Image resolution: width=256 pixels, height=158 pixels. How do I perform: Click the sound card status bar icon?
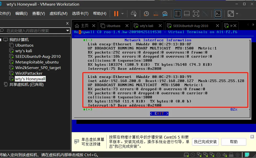[225, 155]
